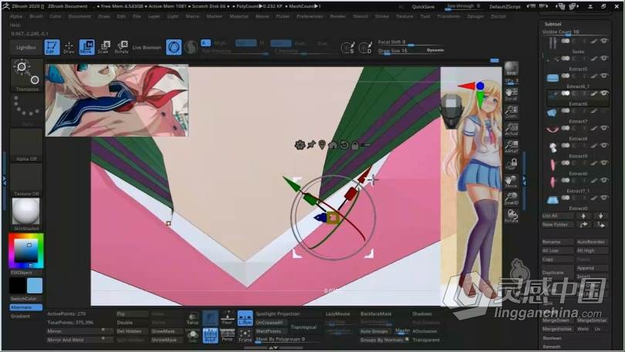Adjust the Draw Size slider

(410, 51)
